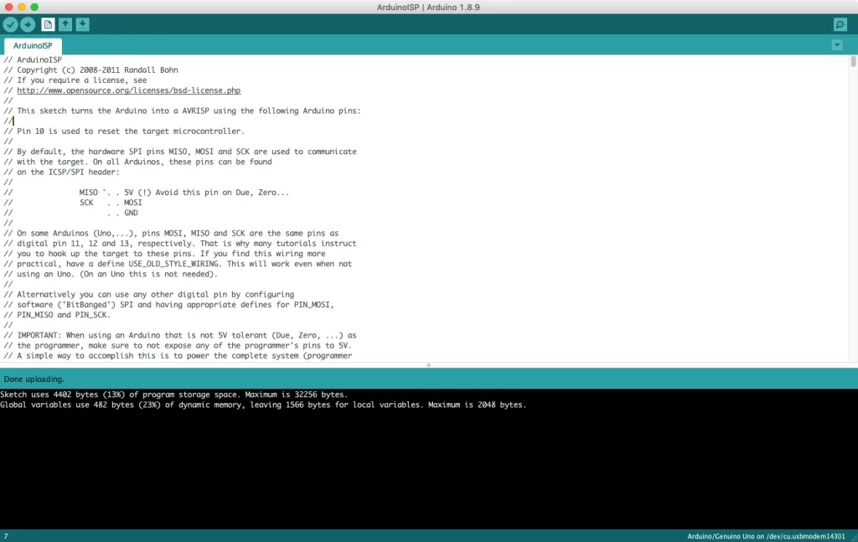Viewport: 858px width, 542px height.
Task: Minimize the window using the yellow button
Action: [x=21, y=7]
